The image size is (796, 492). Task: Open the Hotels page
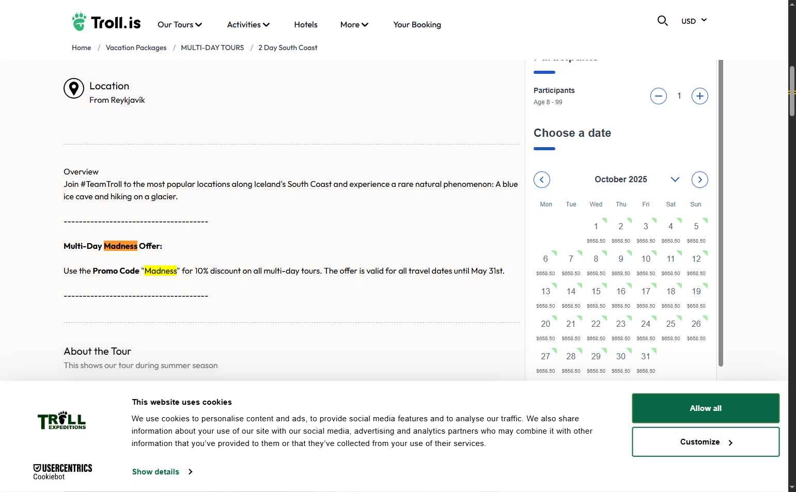pyautogui.click(x=306, y=25)
